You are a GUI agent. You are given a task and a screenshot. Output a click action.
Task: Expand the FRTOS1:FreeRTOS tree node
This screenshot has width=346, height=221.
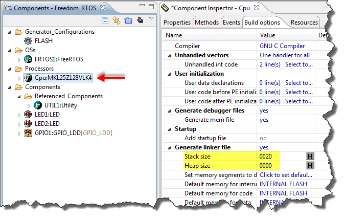point(19,60)
